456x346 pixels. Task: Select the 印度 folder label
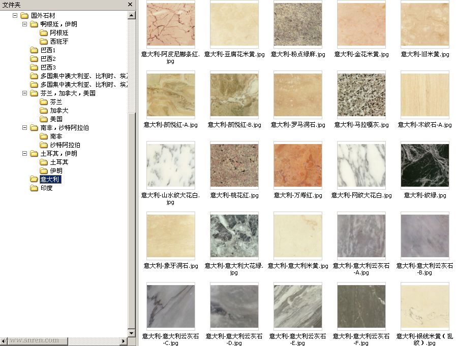(x=47, y=188)
